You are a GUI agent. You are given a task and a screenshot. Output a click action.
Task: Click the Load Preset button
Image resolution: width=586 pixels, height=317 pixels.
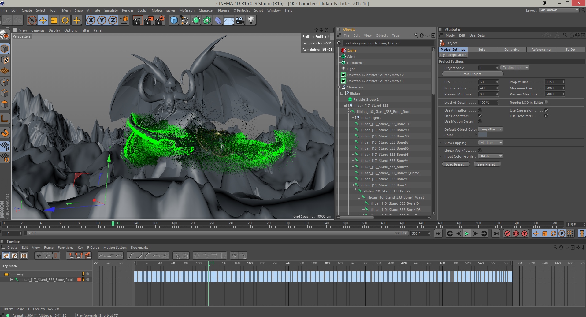tap(456, 164)
